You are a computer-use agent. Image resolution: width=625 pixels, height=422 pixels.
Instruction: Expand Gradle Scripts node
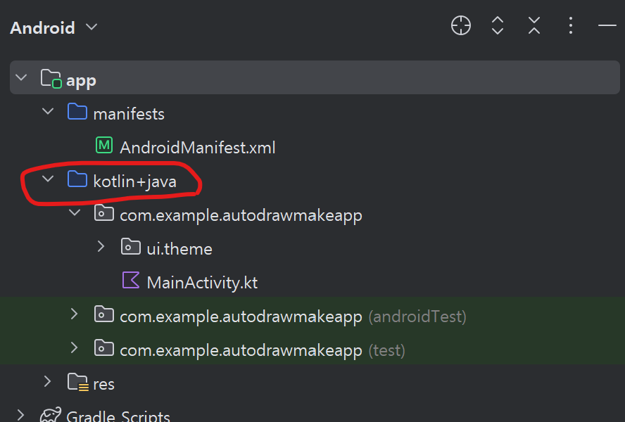coord(20,415)
